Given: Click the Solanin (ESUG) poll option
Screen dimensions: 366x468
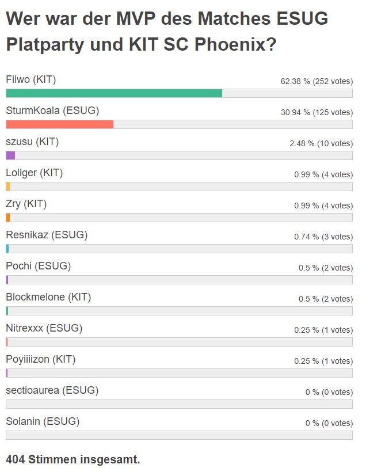Looking at the screenshot, I should coord(43,421).
